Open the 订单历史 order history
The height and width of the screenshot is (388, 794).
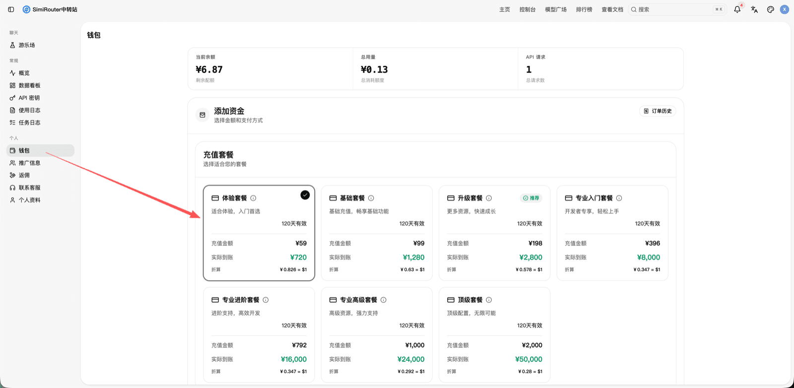[x=658, y=111]
